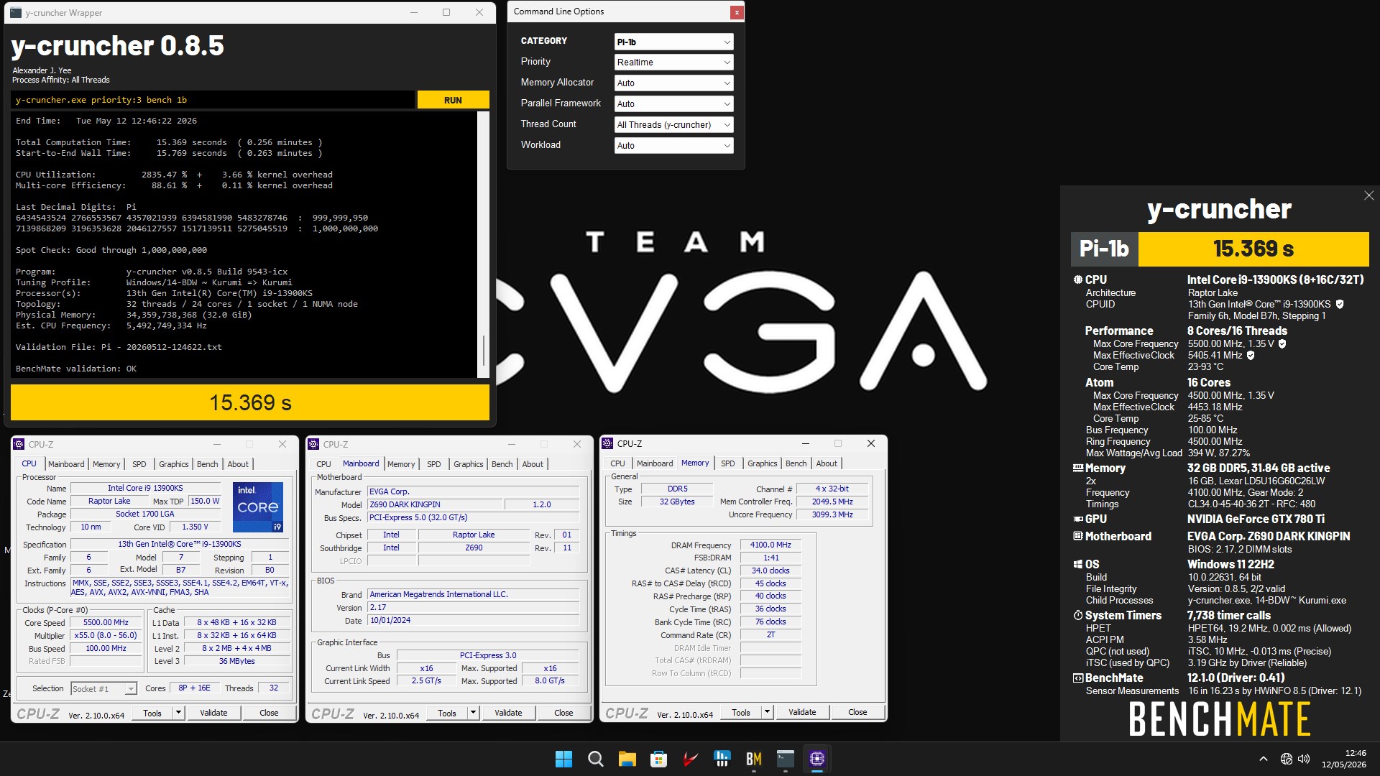Open the blue mixer taskbar icon

click(x=722, y=759)
